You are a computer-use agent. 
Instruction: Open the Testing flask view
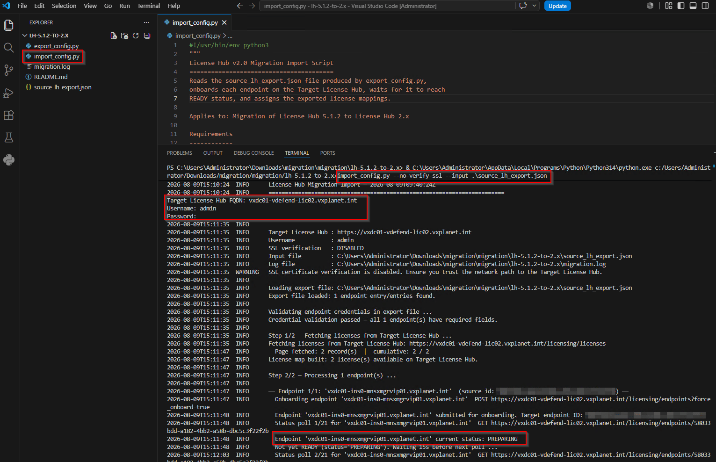[8, 137]
